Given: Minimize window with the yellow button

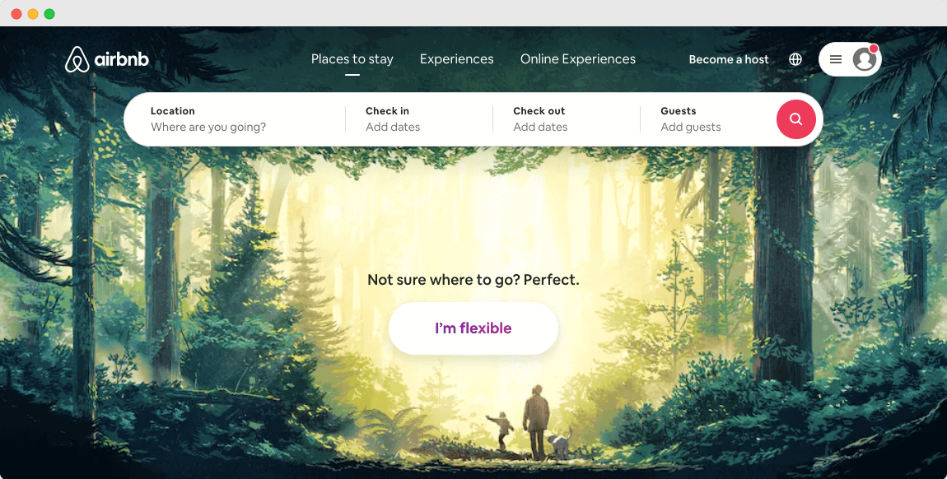Looking at the screenshot, I should click(33, 14).
